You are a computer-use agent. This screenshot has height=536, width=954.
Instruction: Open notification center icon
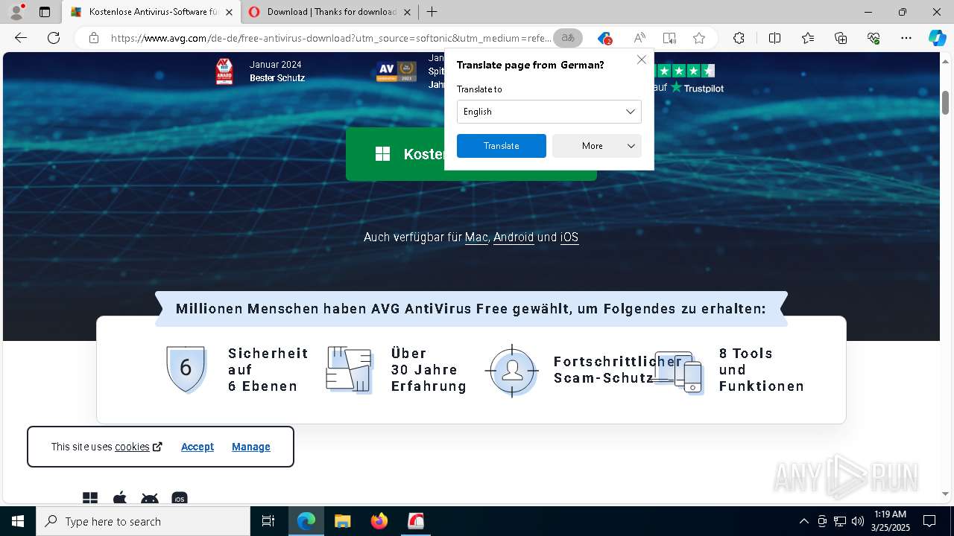pyautogui.click(x=929, y=521)
